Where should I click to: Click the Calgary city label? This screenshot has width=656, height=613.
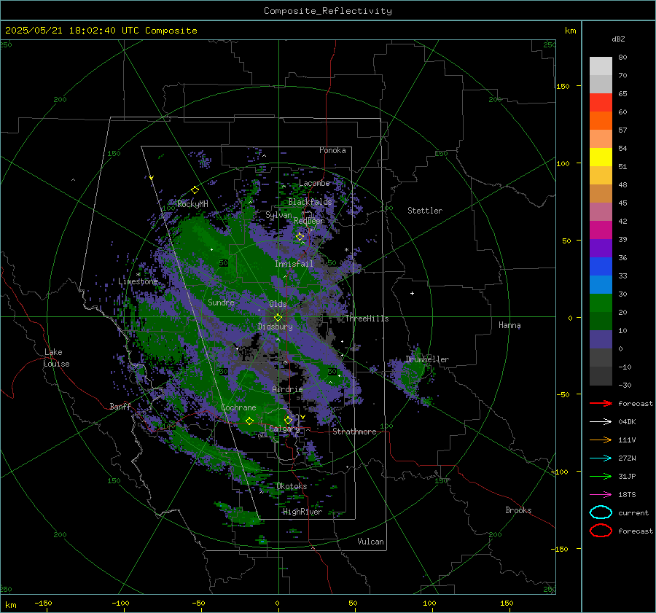click(x=284, y=429)
